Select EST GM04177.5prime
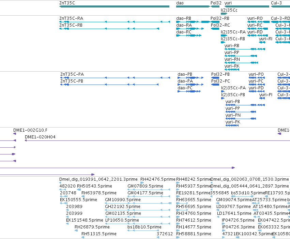Viewport: 290px width, 239px height. coord(149,196)
